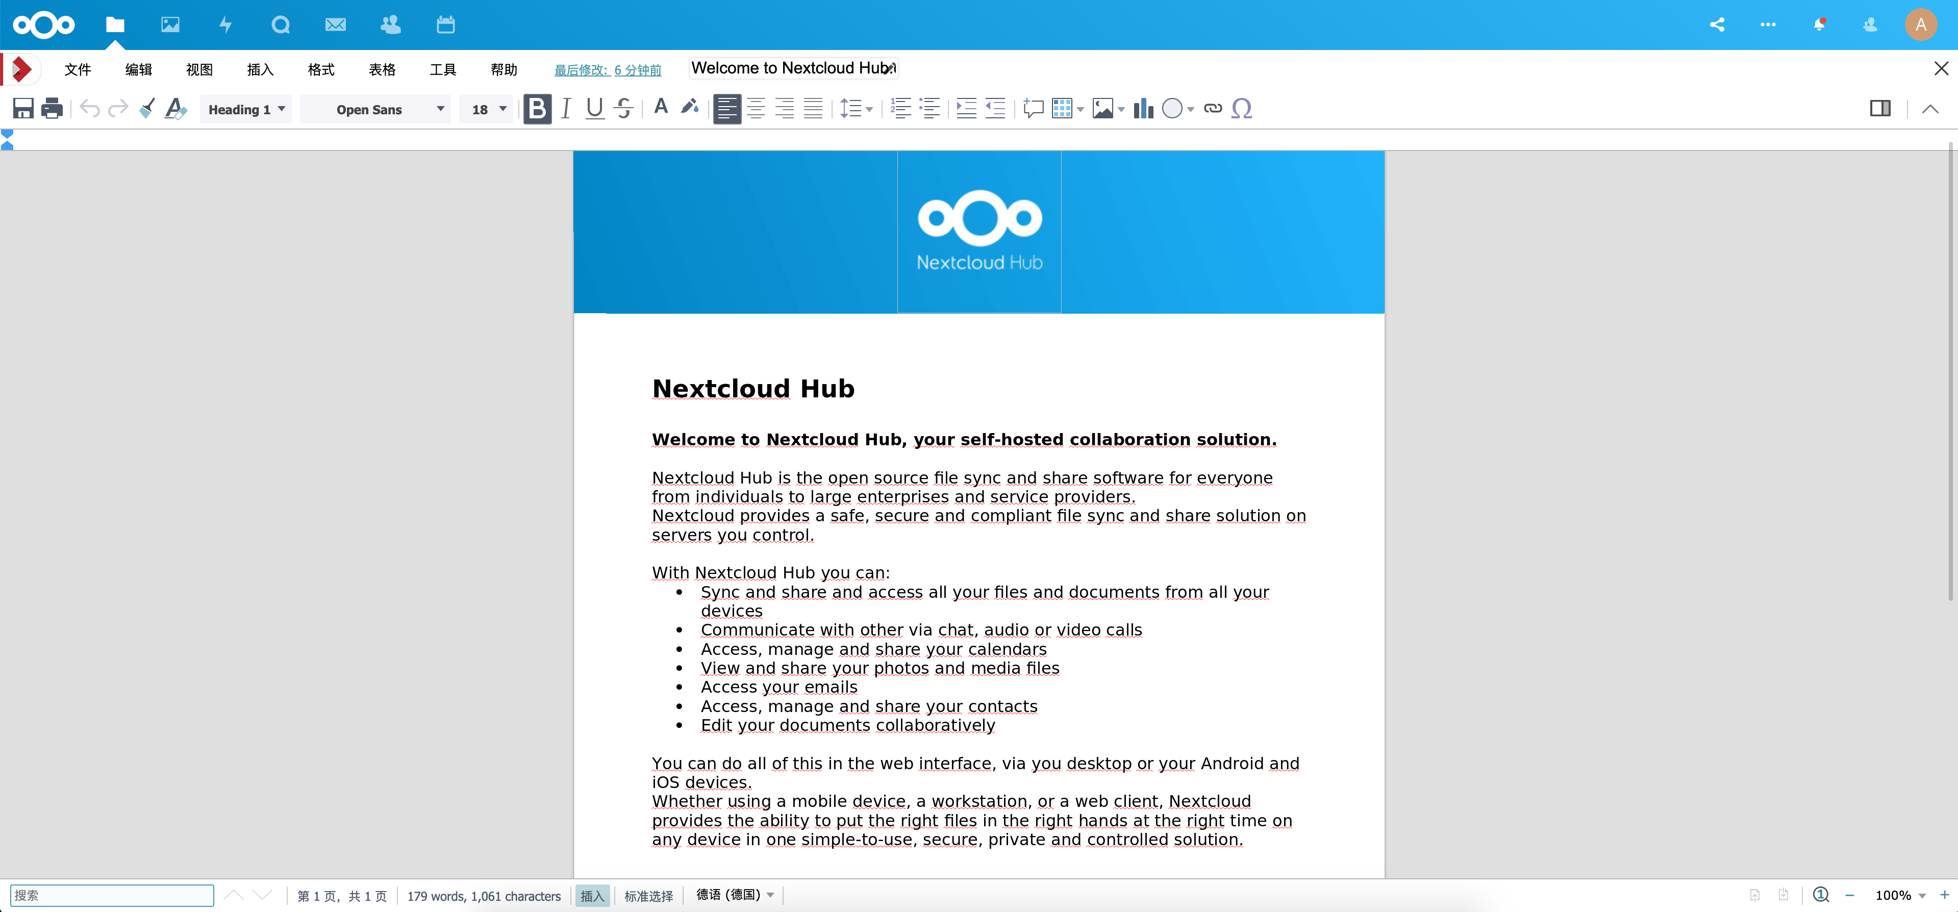Open the notifications bell
The image size is (1958, 912).
(1819, 24)
